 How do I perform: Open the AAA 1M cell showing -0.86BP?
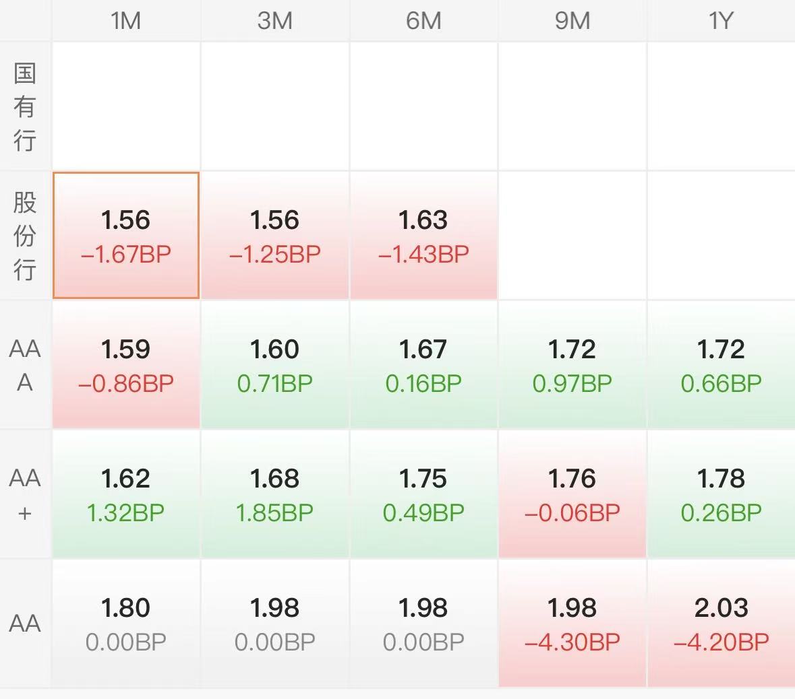click(126, 365)
